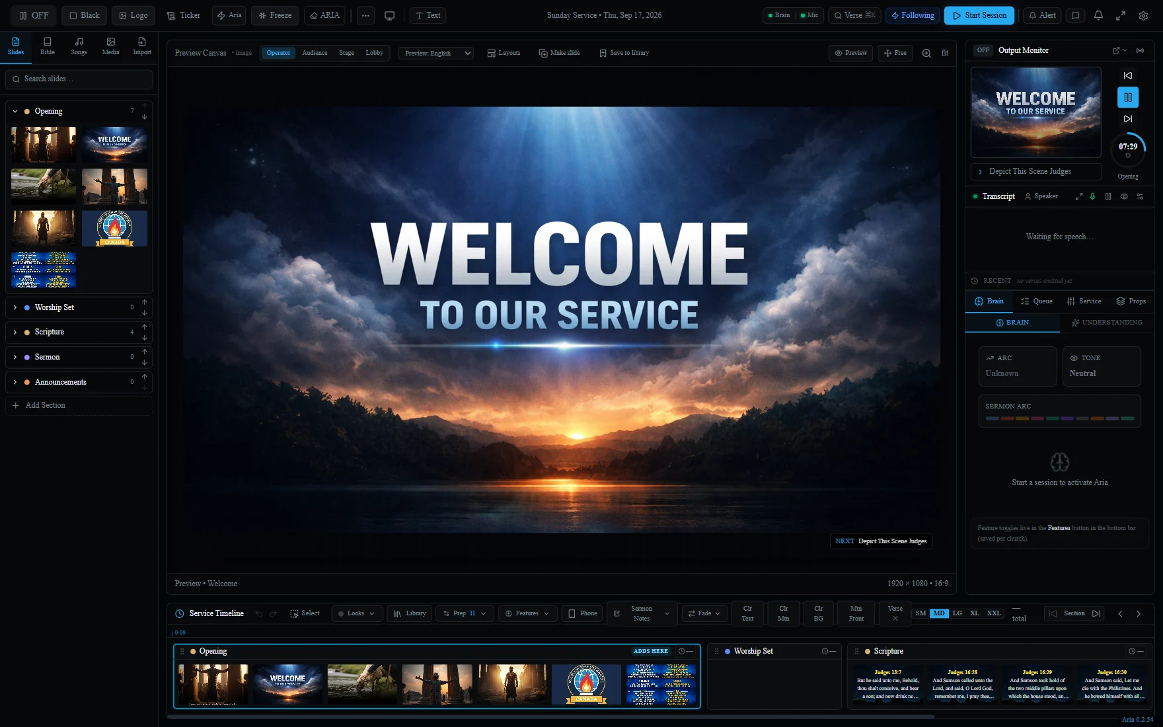This screenshot has width=1163, height=727.
Task: Open the Media panel icon
Action: pos(111,46)
